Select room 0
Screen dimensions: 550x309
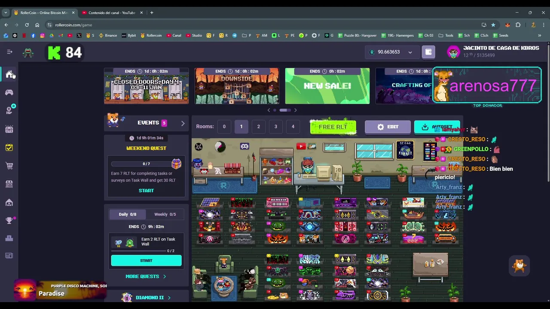[224, 127]
